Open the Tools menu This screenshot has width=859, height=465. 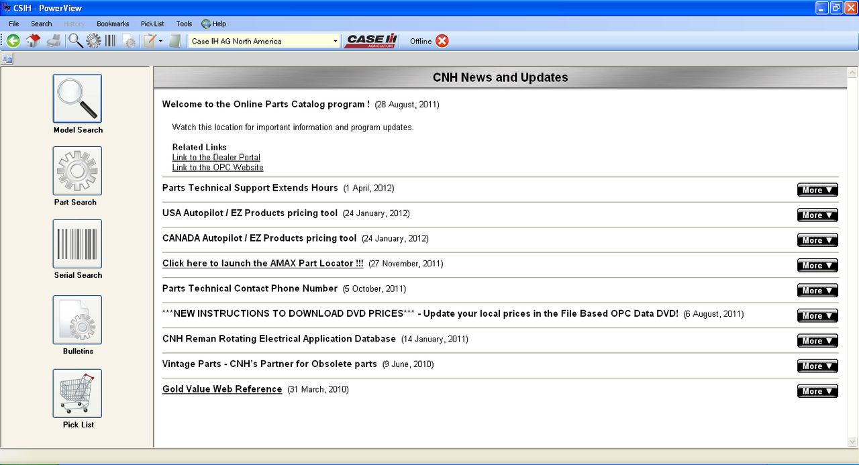pos(184,23)
